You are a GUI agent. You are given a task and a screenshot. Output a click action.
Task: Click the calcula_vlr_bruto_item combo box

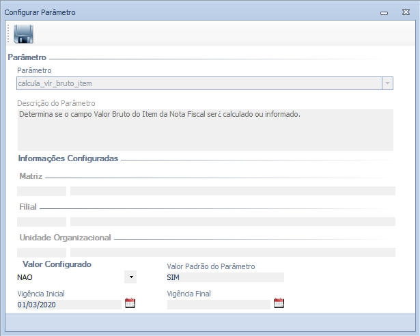(198, 83)
